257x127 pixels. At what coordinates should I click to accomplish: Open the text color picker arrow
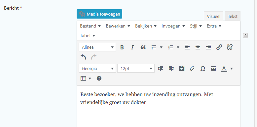(x=232, y=68)
